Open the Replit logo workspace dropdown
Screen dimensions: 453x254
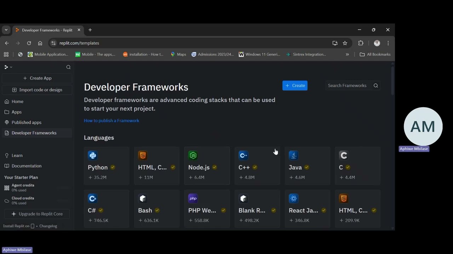tap(8, 67)
